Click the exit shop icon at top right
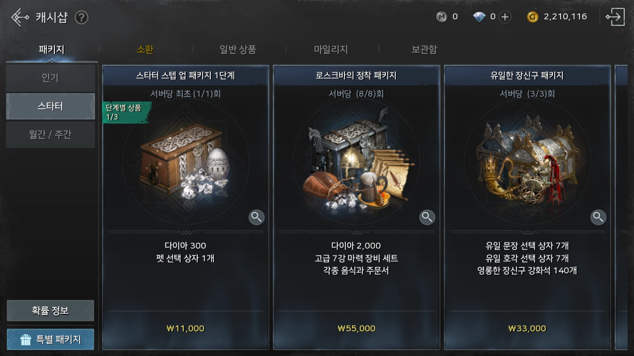This screenshot has height=356, width=634. [615, 17]
